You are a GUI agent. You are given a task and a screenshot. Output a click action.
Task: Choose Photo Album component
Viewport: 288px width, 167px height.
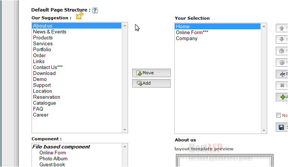coord(53,158)
